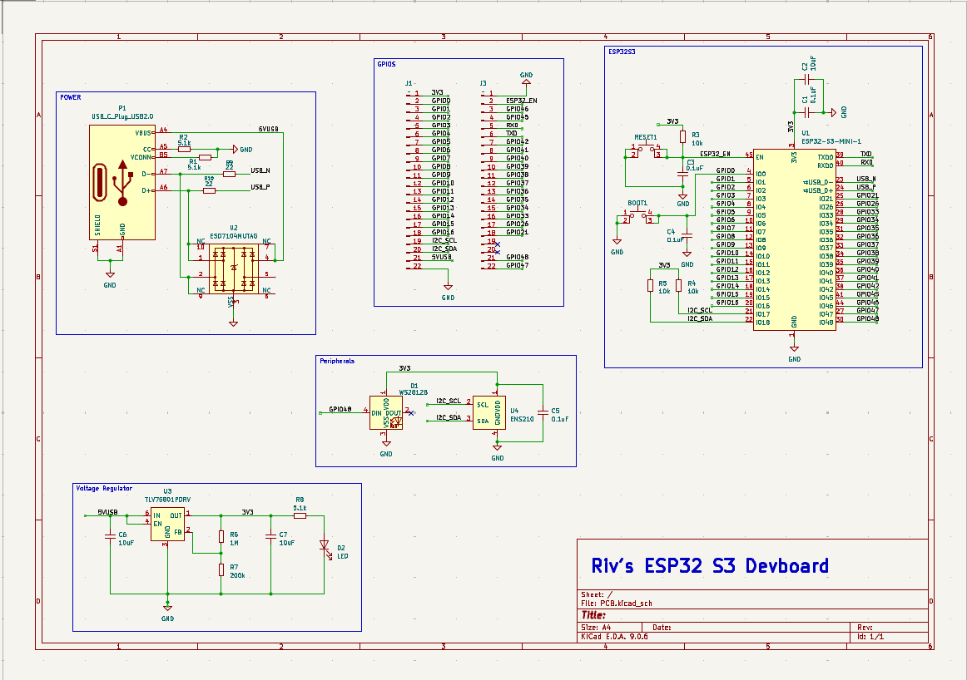Click the "Riv's ESP32 S3 Devboard" title text

pos(710,566)
